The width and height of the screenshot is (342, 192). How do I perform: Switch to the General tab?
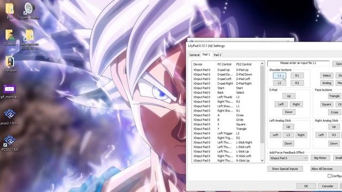194,55
